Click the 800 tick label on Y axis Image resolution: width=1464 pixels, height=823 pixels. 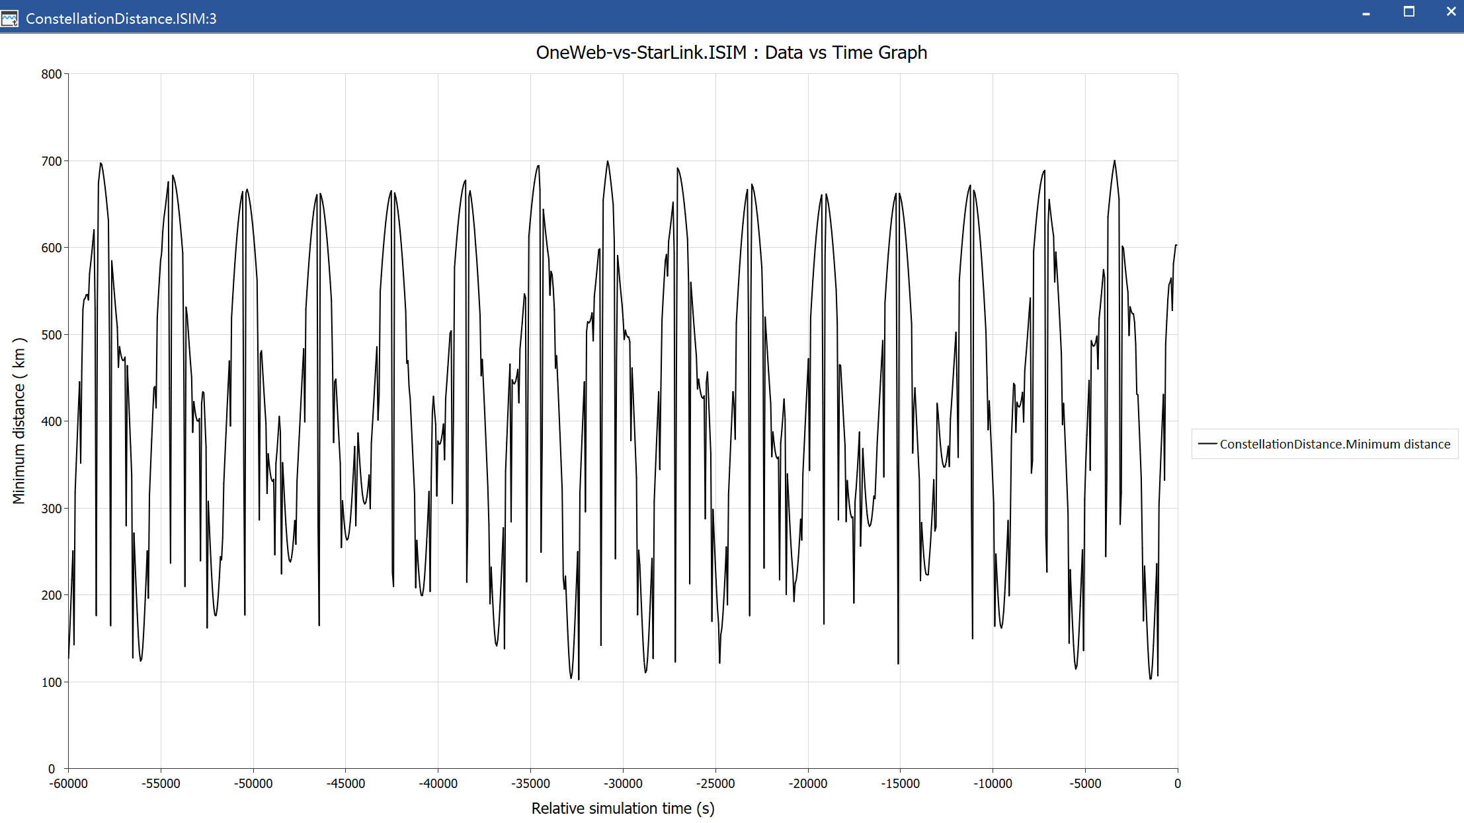51,74
